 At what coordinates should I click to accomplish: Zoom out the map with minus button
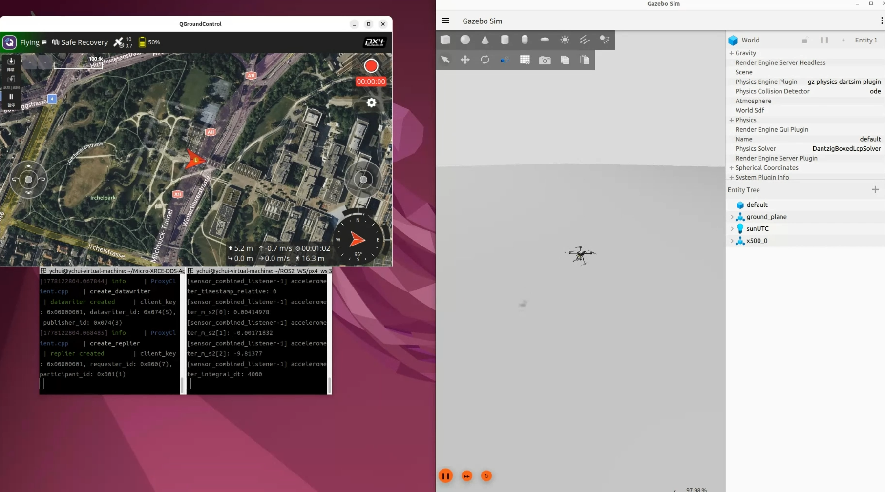[45, 62]
